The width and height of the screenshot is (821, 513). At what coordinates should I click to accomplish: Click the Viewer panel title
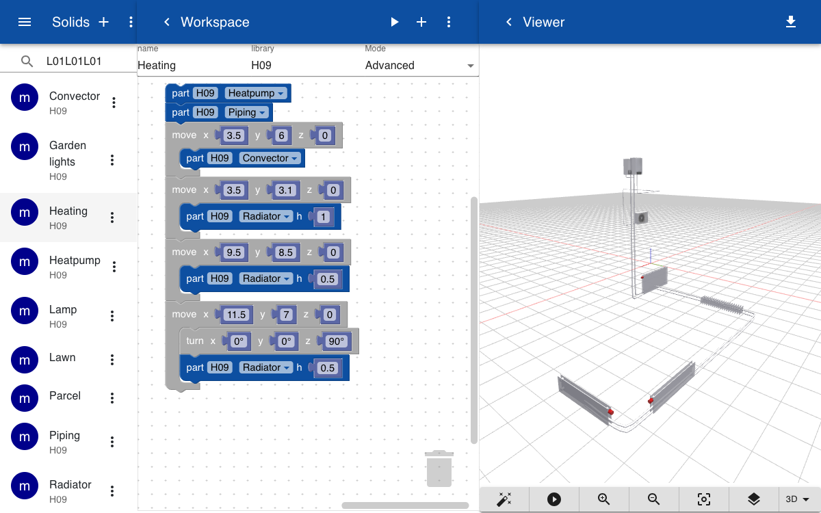pos(543,22)
